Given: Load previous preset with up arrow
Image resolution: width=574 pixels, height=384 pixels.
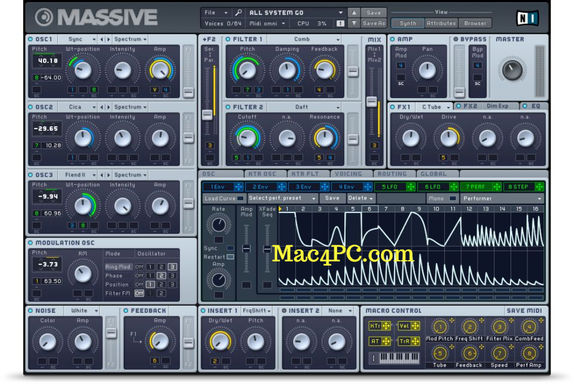Looking at the screenshot, I should 354,13.
